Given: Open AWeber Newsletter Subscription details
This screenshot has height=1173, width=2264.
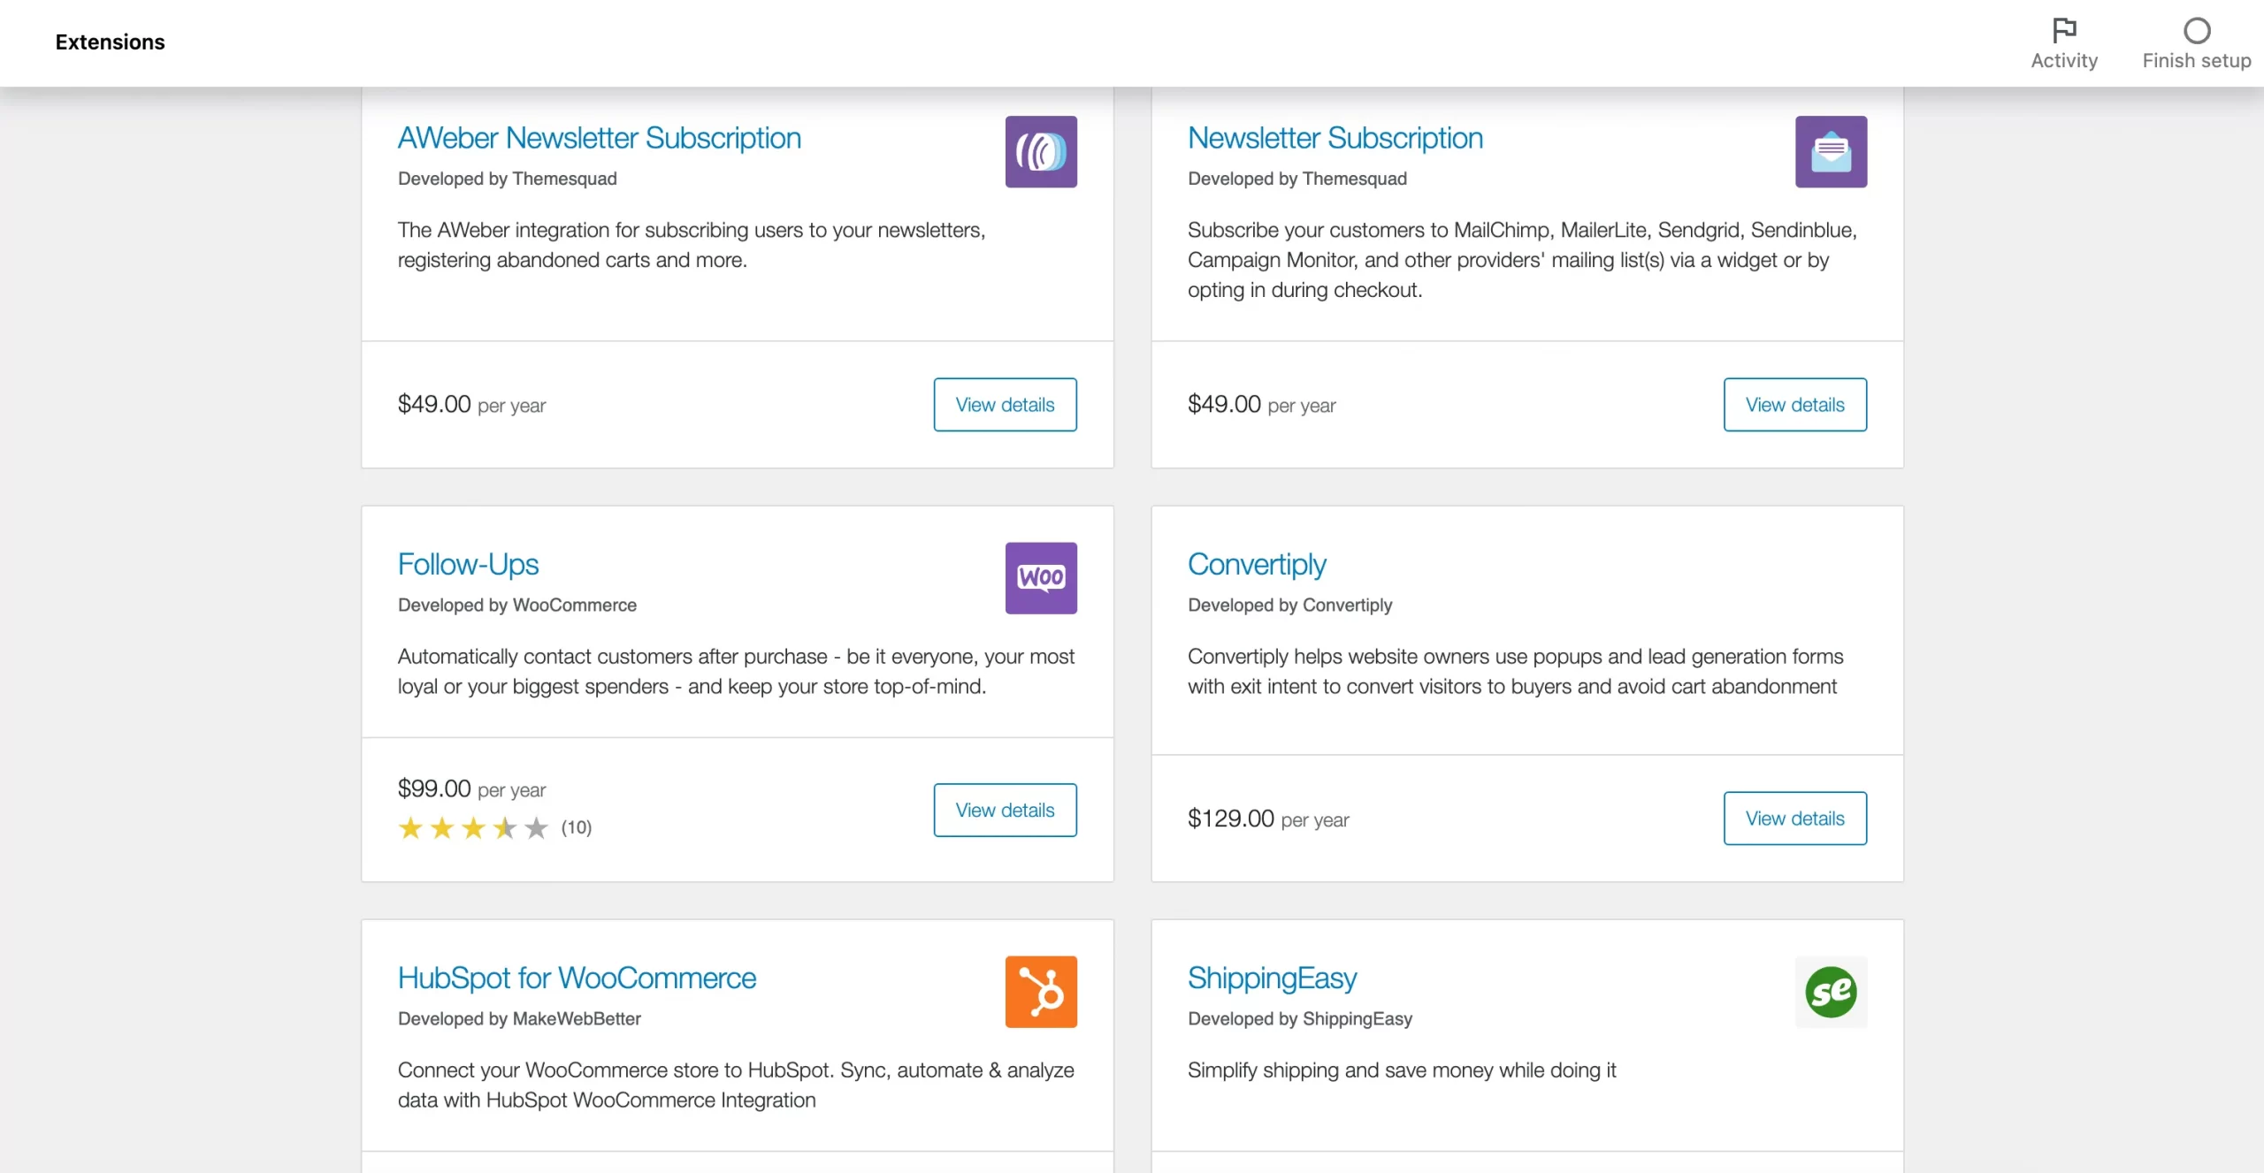Looking at the screenshot, I should tap(1004, 404).
